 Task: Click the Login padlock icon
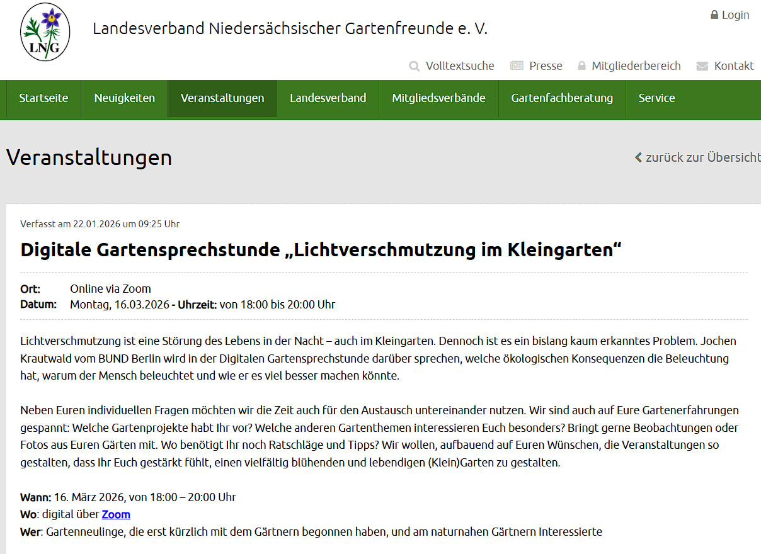click(x=714, y=14)
